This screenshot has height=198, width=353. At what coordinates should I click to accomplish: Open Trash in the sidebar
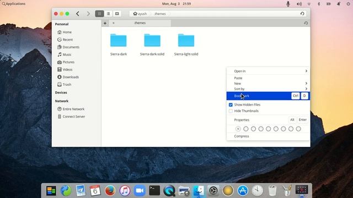[64, 84]
